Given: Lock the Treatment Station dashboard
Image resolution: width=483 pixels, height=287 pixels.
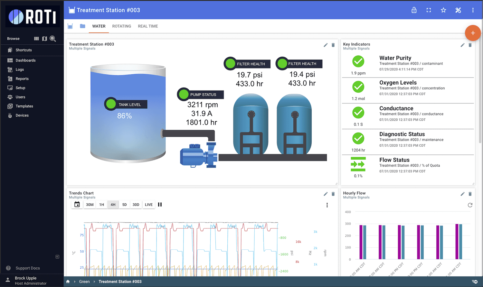Looking at the screenshot, I should (x=414, y=10).
